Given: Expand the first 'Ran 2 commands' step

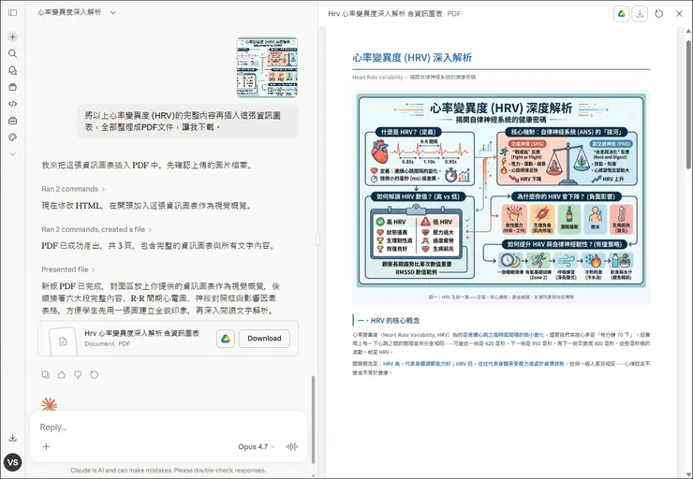Looking at the screenshot, I should (x=73, y=189).
